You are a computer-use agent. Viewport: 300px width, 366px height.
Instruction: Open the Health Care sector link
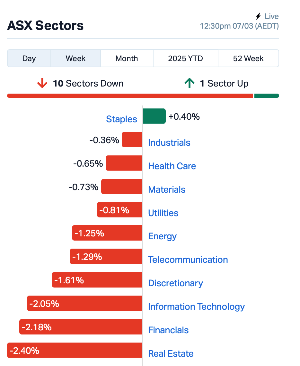[x=172, y=166]
